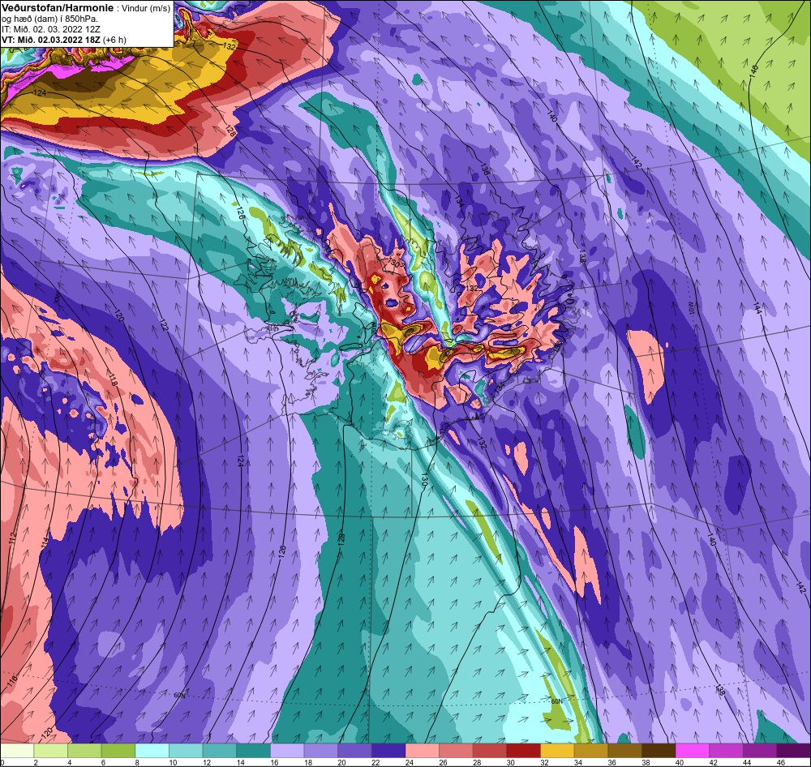Click the pale lavender 16–18 m/s legend swatch
This screenshot has height=767, width=811.
287,751
